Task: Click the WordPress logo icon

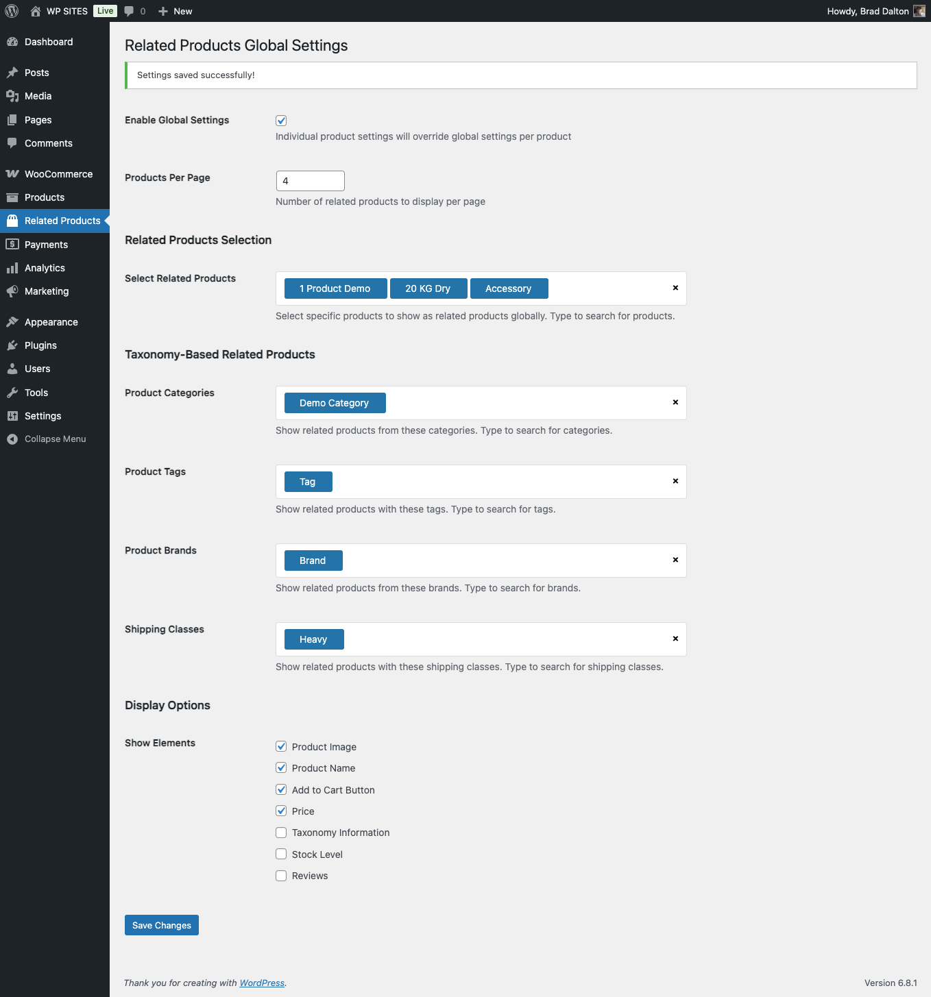Action: pyautogui.click(x=12, y=11)
